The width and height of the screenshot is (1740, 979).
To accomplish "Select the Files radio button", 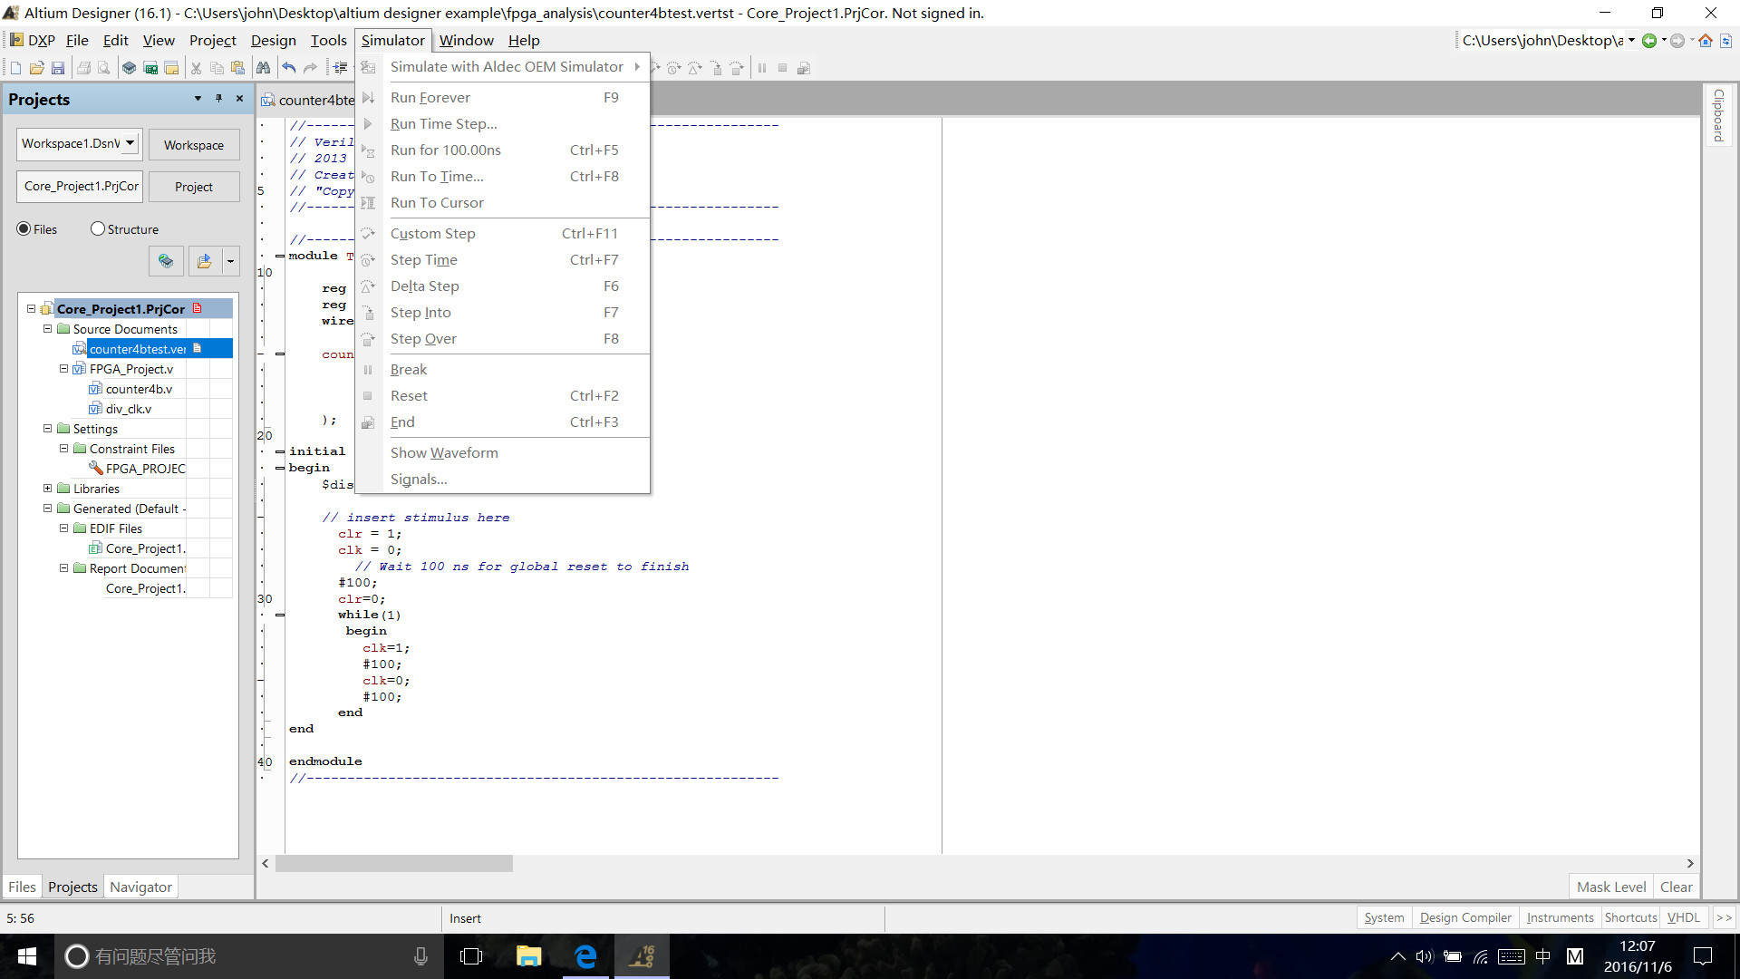I will (x=24, y=229).
